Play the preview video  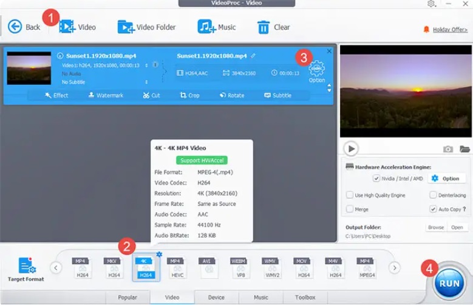pyautogui.click(x=351, y=149)
